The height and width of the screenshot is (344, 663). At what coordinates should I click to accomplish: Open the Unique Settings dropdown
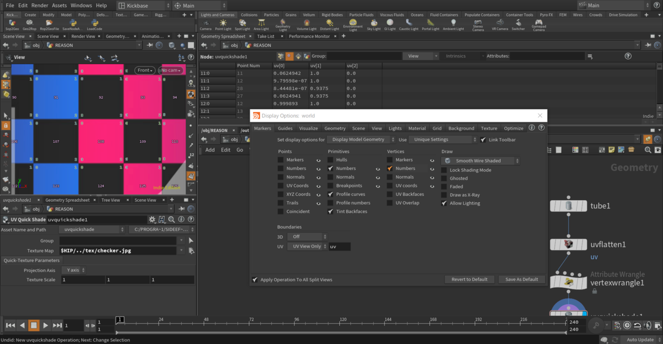pyautogui.click(x=443, y=139)
